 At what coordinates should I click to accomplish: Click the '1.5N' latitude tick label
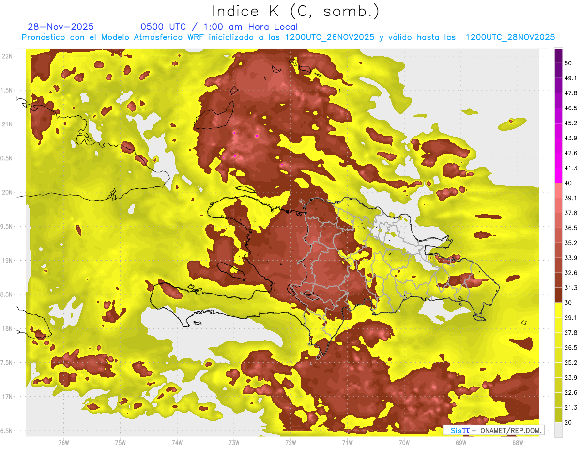(8, 90)
